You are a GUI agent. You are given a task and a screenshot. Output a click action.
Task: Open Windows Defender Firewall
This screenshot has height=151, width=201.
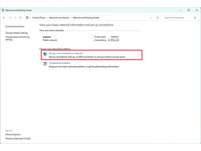[18, 139]
